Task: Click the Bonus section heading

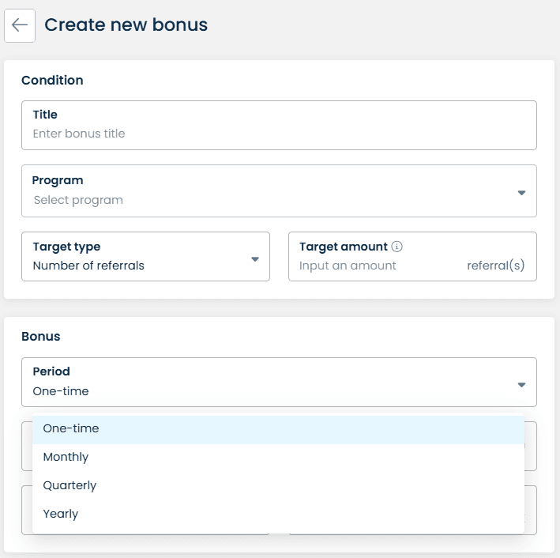Action: click(x=41, y=336)
